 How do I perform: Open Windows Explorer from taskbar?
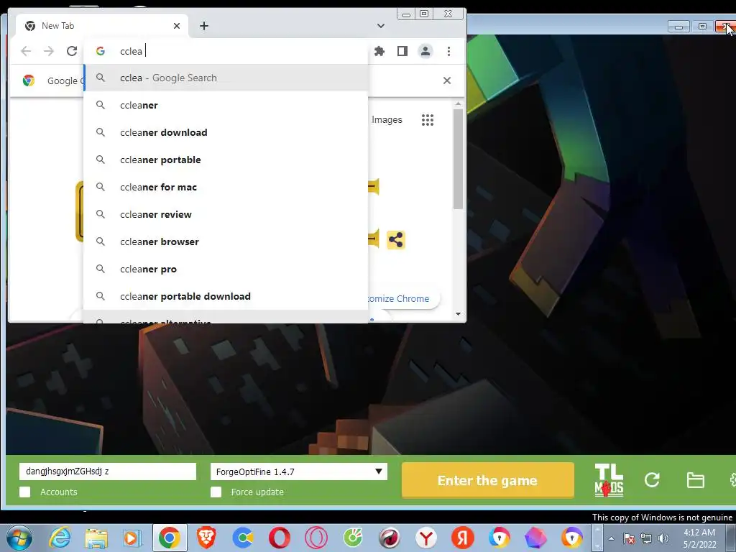pos(96,538)
